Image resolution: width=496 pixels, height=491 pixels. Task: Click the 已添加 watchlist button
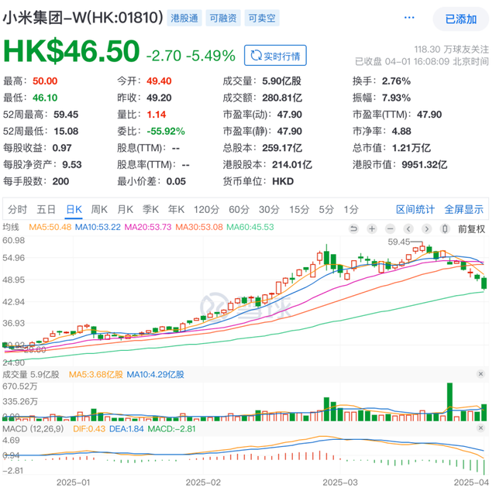[460, 19]
